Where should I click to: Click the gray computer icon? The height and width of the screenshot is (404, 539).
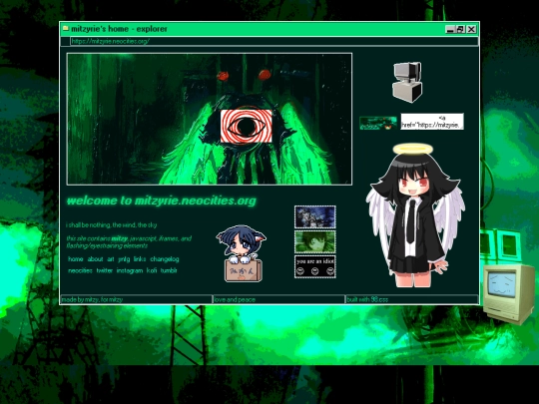point(407,82)
